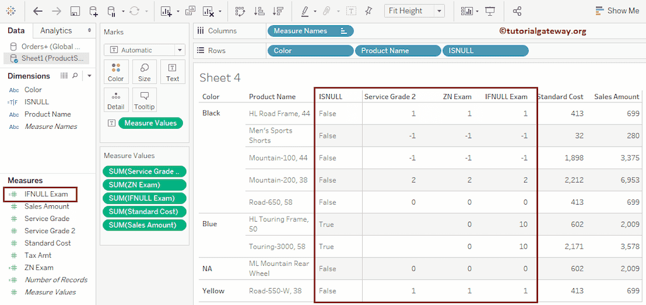Click the Size button on Marks card
Screen dimensions: 646x305
[144, 72]
